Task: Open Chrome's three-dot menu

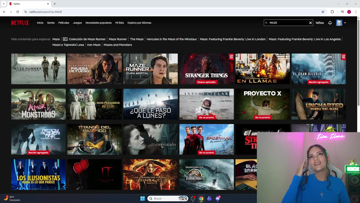Action: [x=356, y=12]
